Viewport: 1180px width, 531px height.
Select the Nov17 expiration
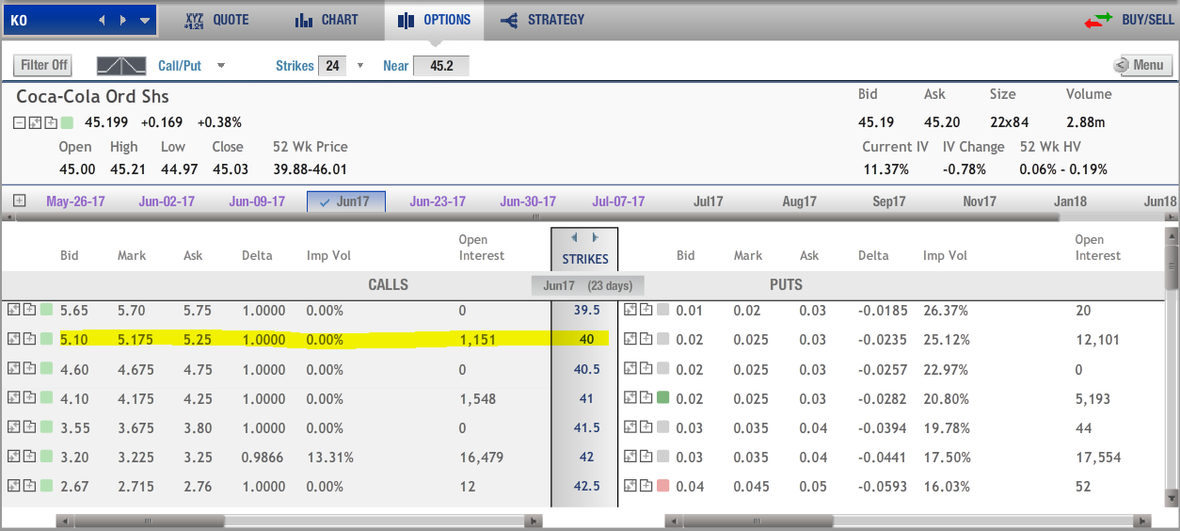coord(980,201)
